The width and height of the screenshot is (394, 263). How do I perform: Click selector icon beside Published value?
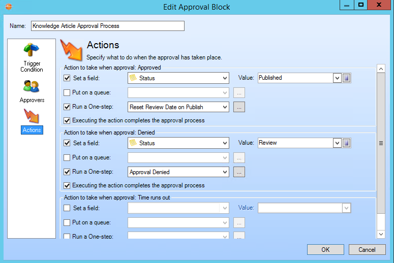click(347, 78)
